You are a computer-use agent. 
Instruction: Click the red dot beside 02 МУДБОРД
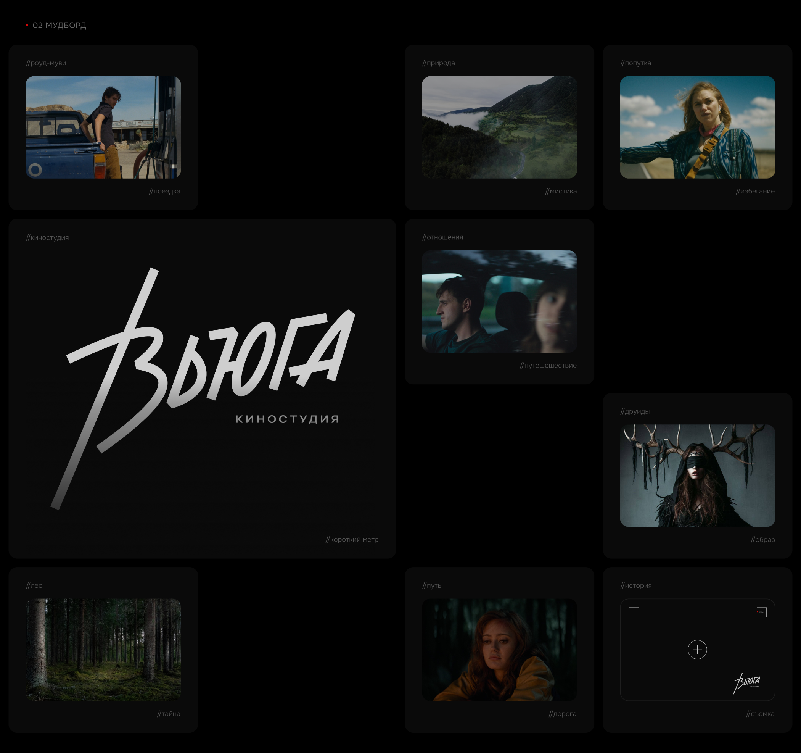27,26
